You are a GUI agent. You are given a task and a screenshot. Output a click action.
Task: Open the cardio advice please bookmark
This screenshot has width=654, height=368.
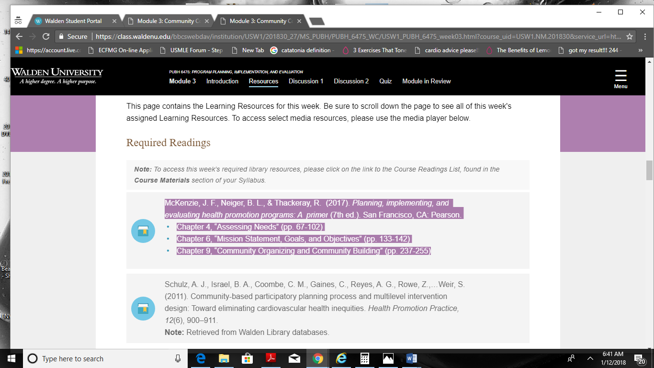coord(446,50)
